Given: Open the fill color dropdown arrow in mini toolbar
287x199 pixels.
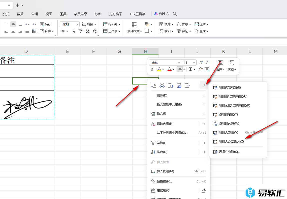Looking at the screenshot, I should tap(163, 69).
